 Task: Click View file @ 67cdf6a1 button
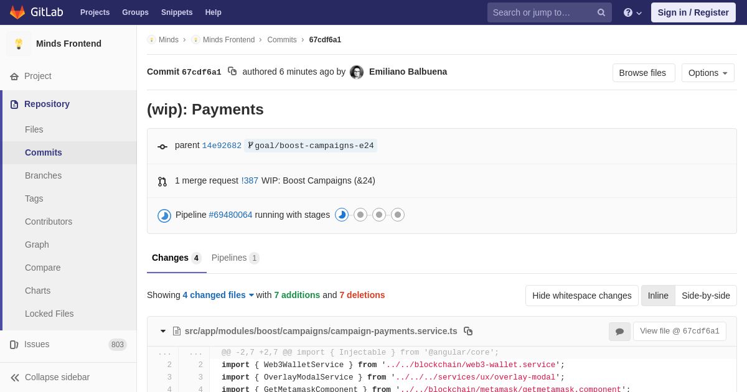click(680, 331)
